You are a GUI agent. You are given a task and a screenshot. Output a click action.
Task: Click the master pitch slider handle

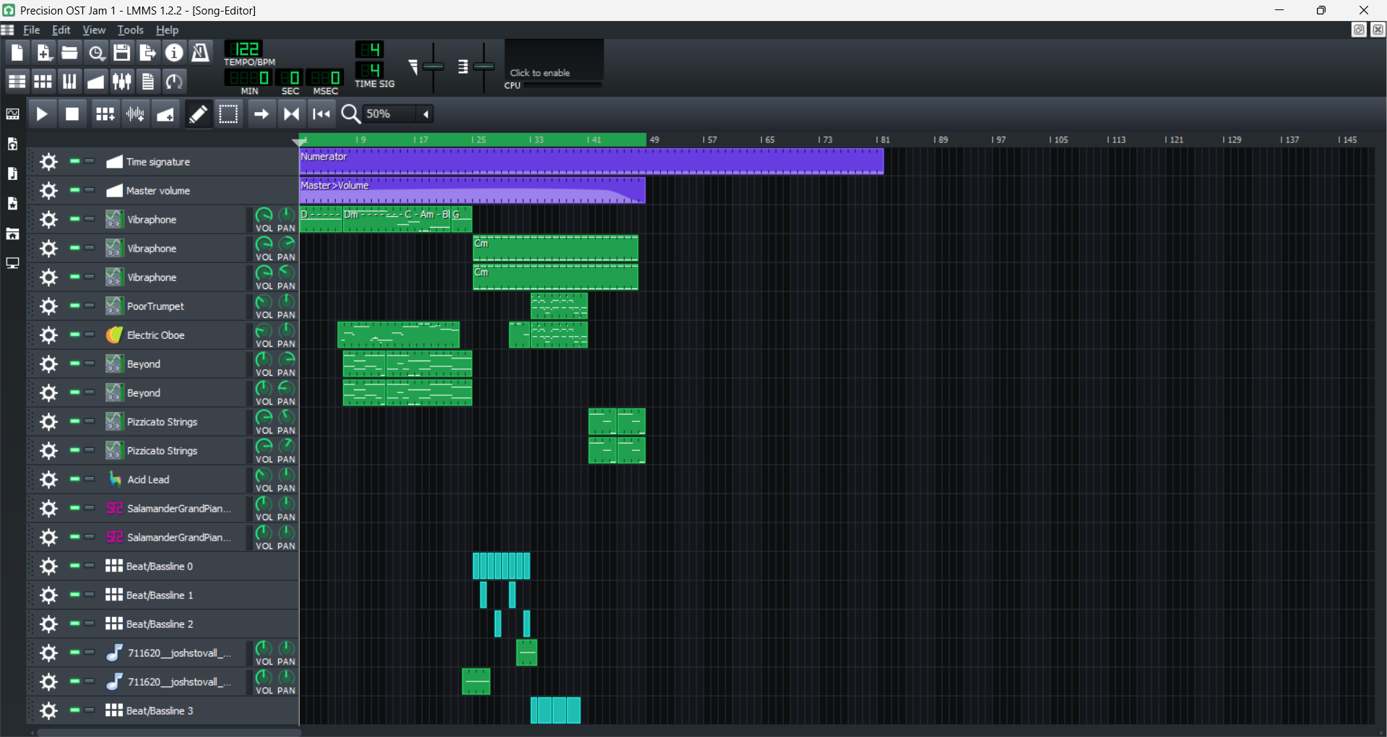click(484, 66)
